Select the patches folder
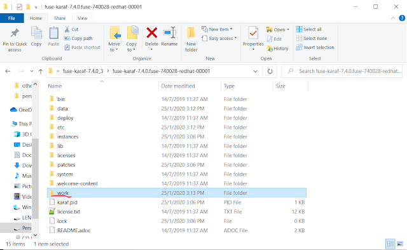This screenshot has height=250, width=407. point(177,165)
